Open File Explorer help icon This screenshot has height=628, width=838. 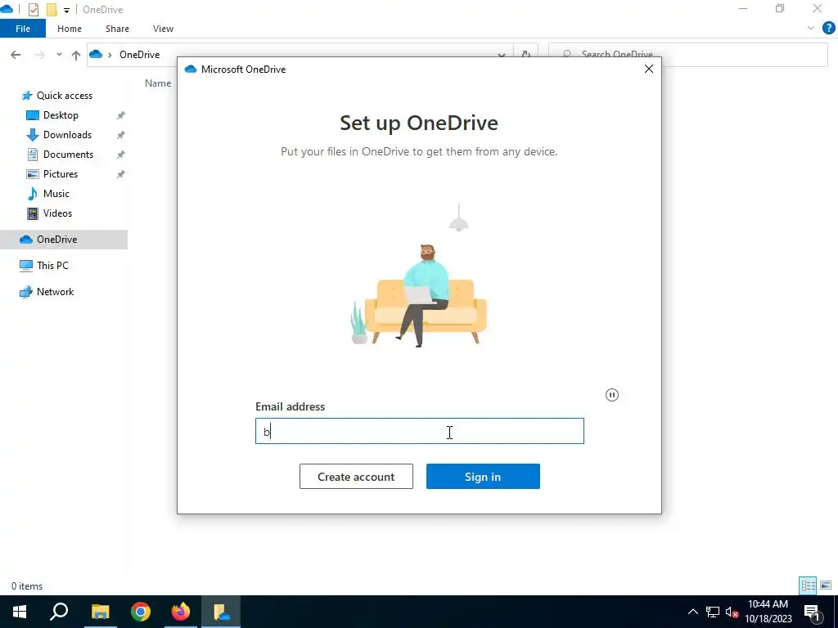[828, 29]
